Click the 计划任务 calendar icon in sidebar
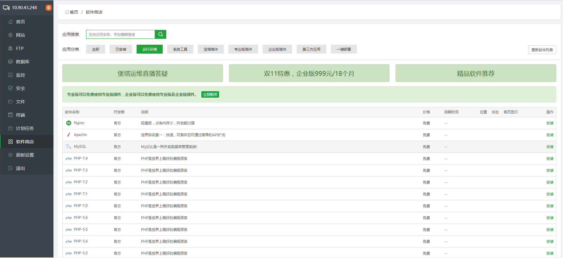 [10, 128]
